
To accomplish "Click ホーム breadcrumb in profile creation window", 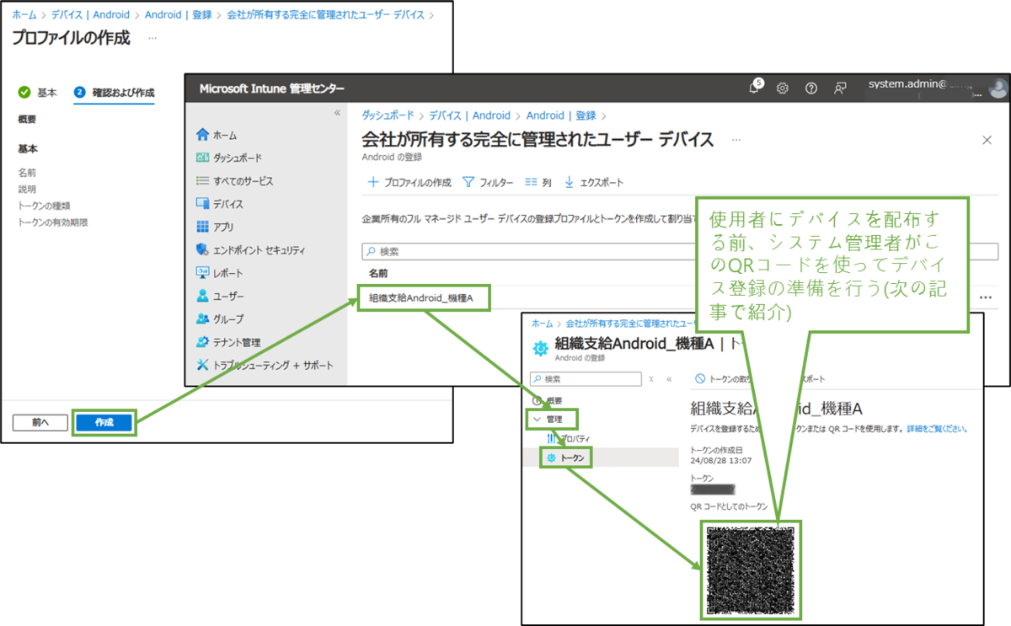I will (x=23, y=15).
